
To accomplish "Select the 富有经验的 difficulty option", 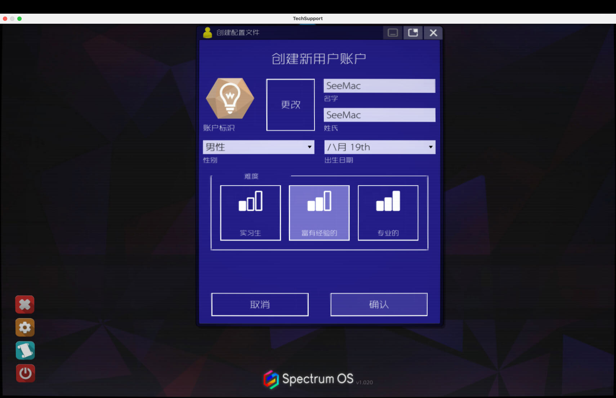I will [x=319, y=212].
